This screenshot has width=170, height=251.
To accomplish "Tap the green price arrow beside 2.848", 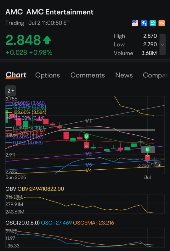I will click(47, 40).
